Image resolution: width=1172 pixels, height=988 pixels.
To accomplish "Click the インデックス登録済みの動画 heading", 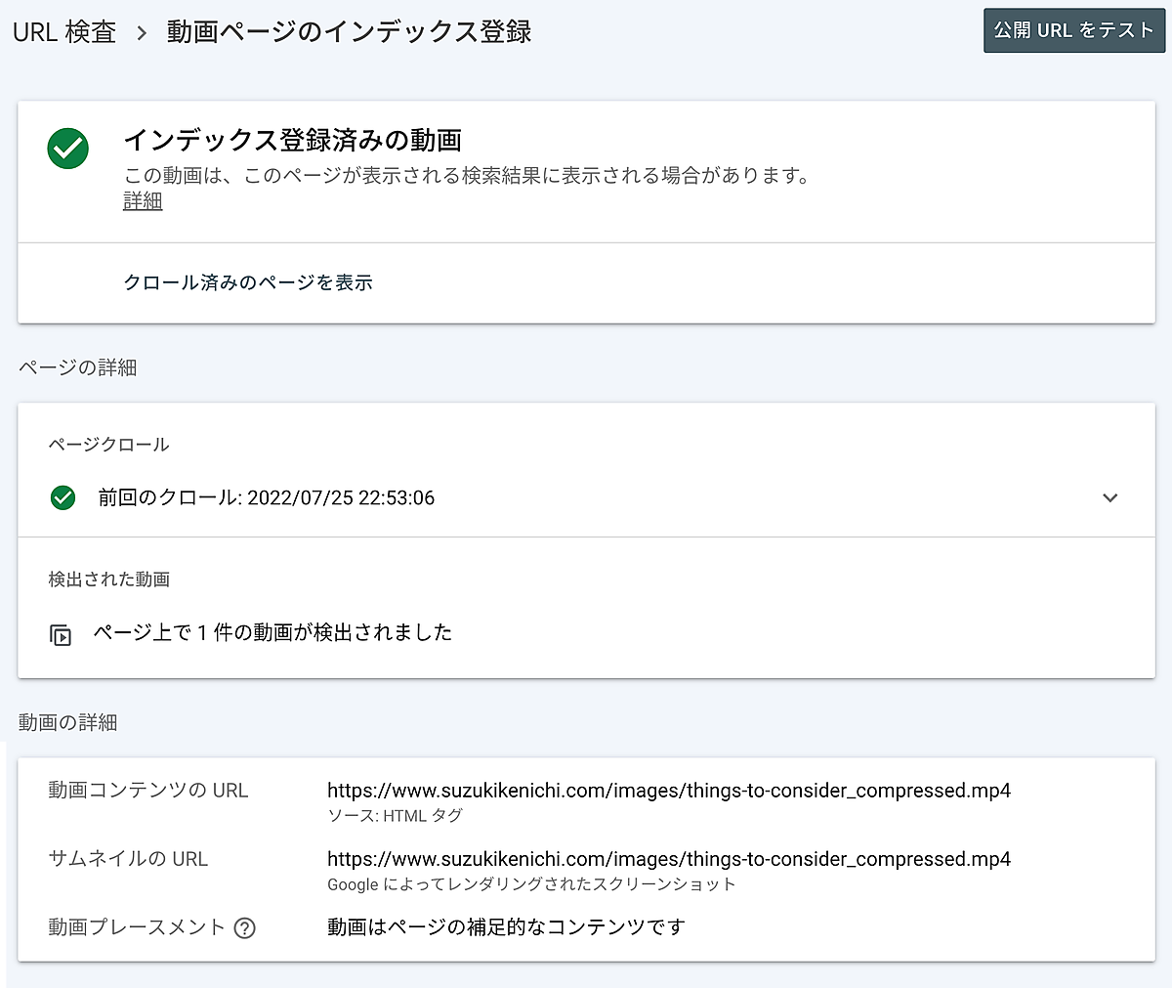I will 292,141.
